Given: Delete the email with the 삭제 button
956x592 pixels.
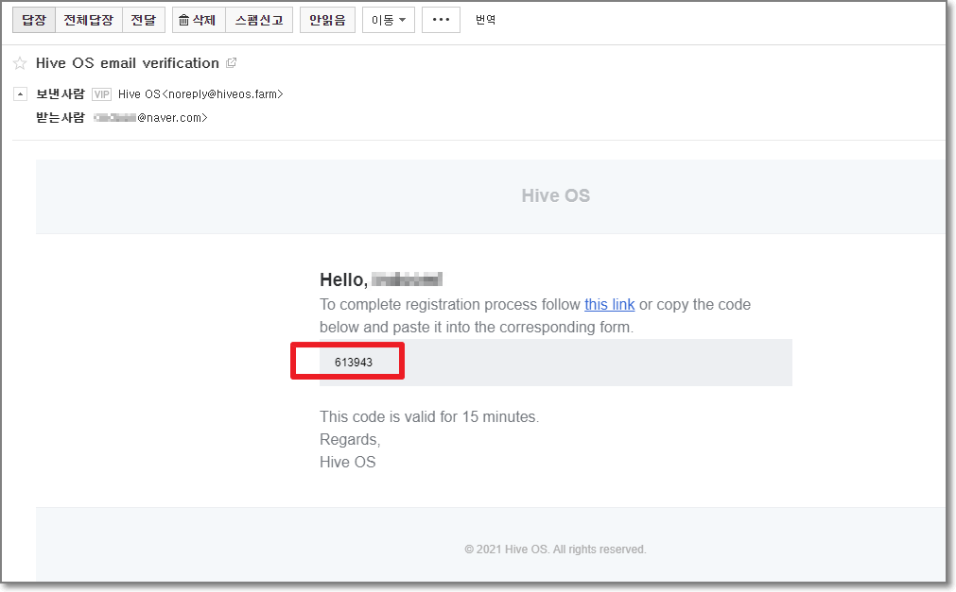Looking at the screenshot, I should [x=199, y=20].
